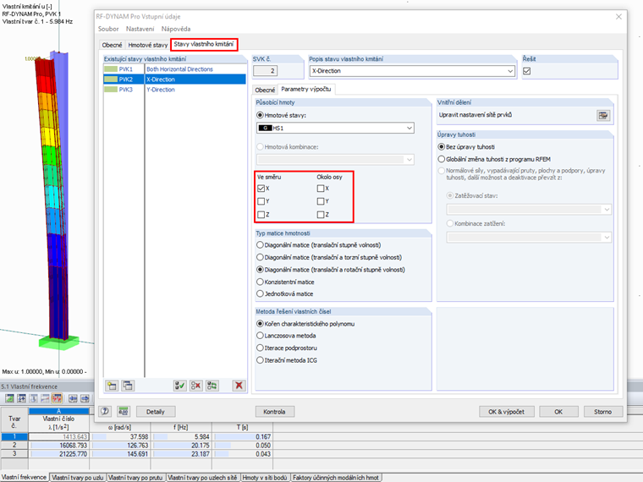Click the Storno button
Image resolution: width=643 pixels, height=482 pixels.
602,412
